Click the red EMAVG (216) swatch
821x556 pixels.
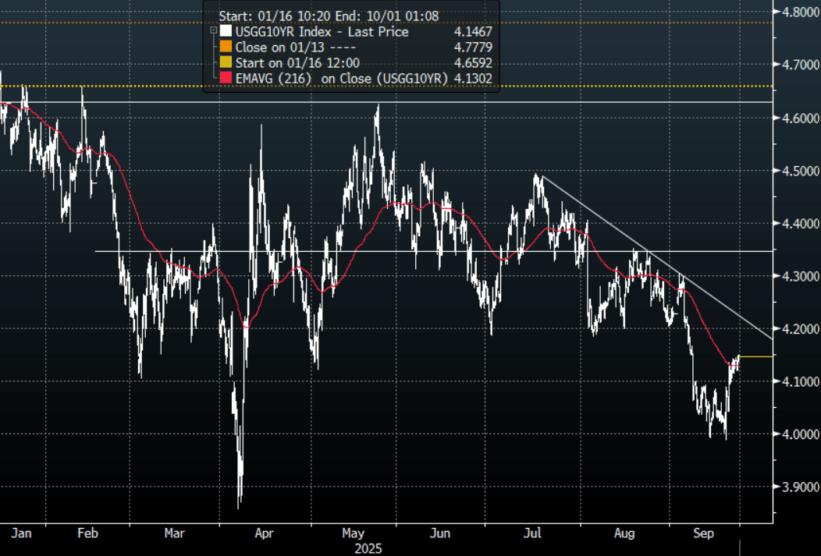coord(226,78)
